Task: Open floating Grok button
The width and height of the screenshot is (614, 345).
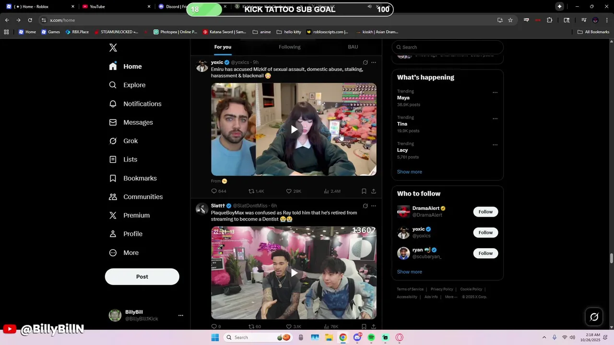Action: (594, 317)
